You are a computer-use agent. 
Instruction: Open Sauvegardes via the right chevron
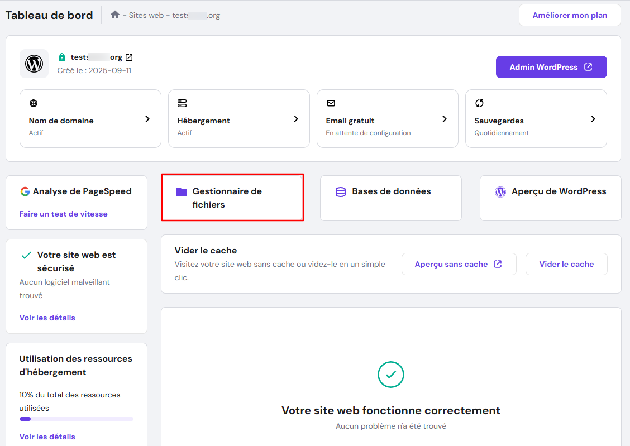click(593, 119)
